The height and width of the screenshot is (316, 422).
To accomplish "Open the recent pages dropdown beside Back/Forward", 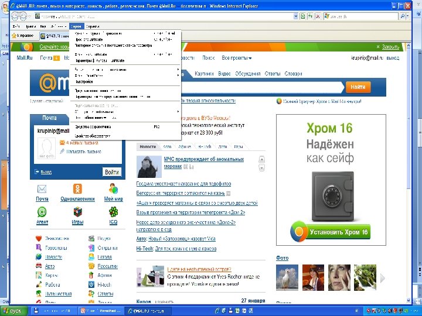I will (29, 16).
